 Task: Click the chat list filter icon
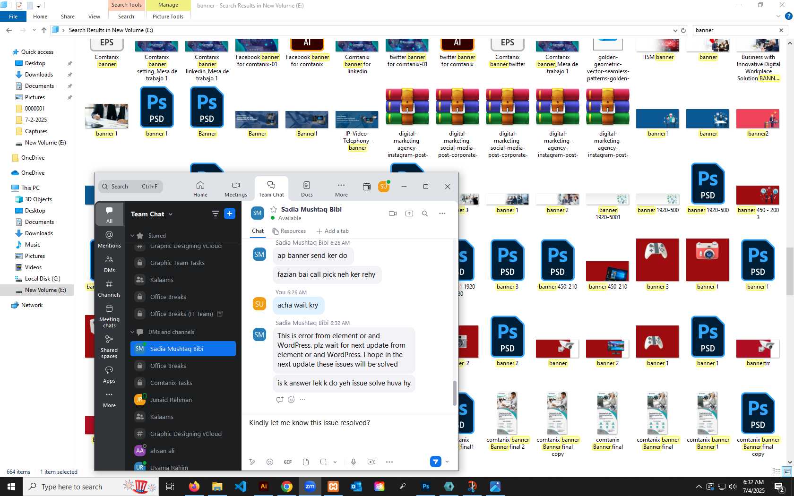[x=215, y=214]
